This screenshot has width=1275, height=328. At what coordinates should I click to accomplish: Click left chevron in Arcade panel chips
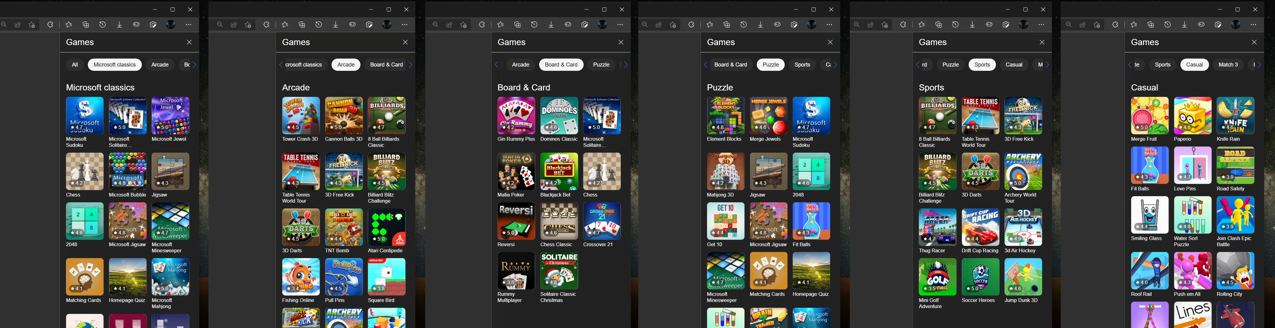click(x=281, y=65)
